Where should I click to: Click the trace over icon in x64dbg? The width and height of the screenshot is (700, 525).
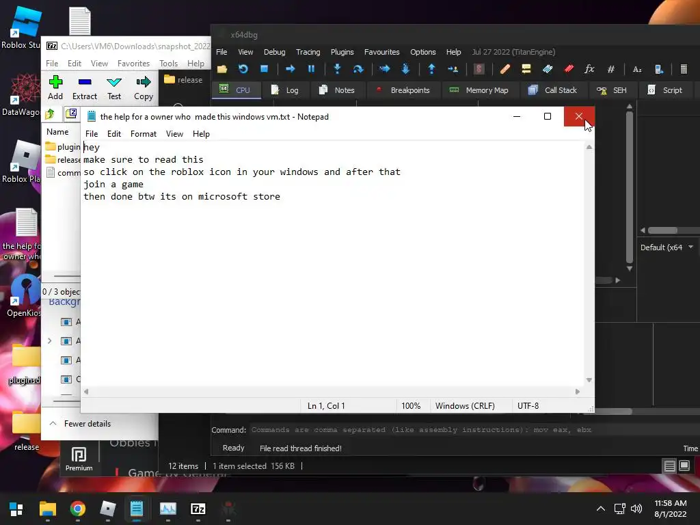405,69
